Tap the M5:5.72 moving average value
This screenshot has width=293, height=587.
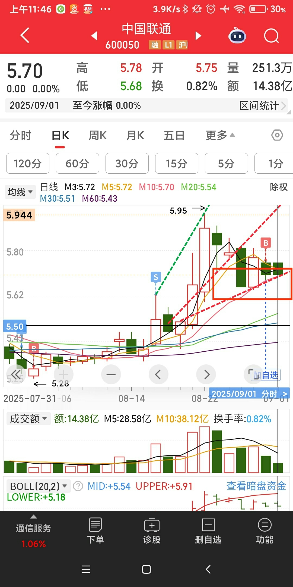(x=117, y=187)
